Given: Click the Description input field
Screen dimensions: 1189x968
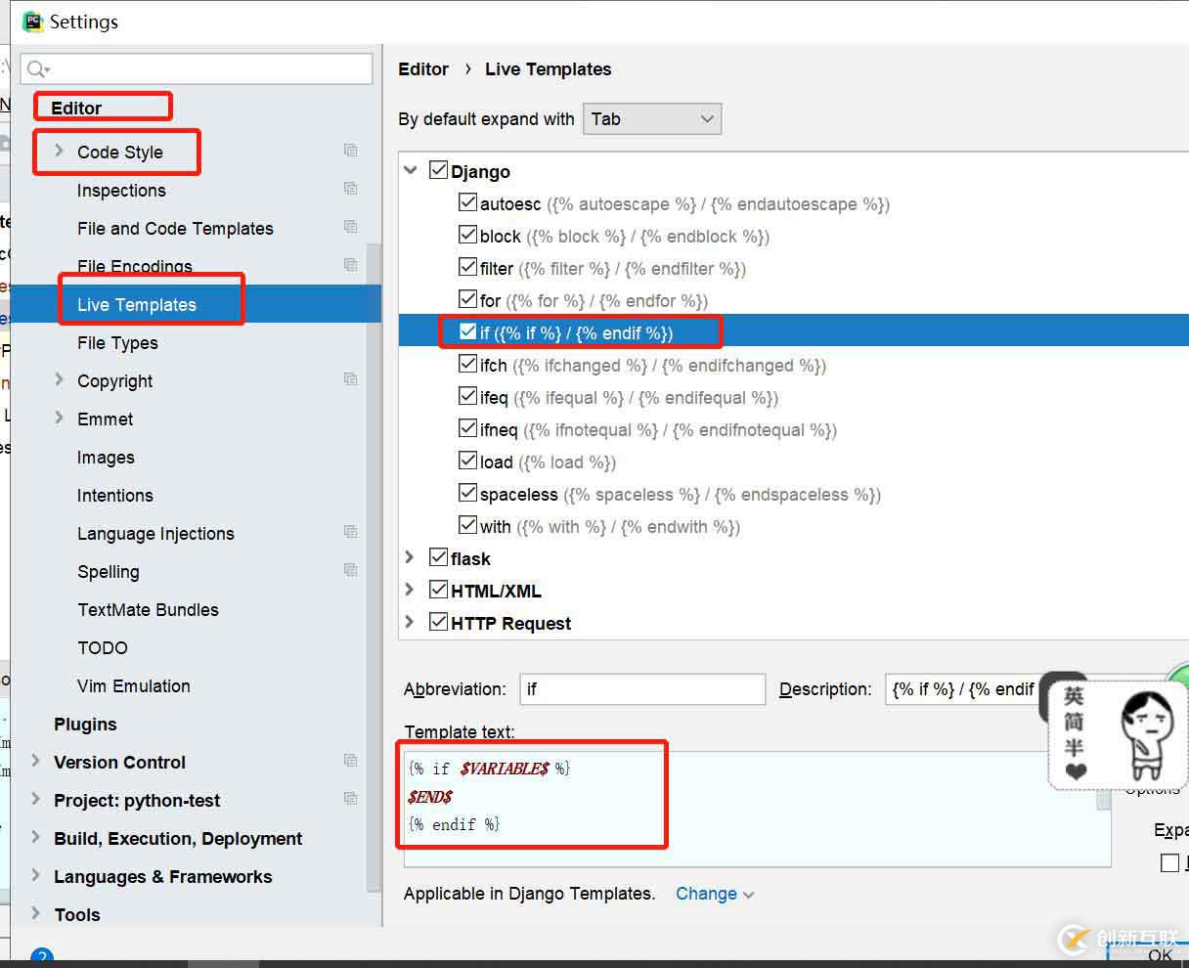Looking at the screenshot, I should tap(963, 689).
